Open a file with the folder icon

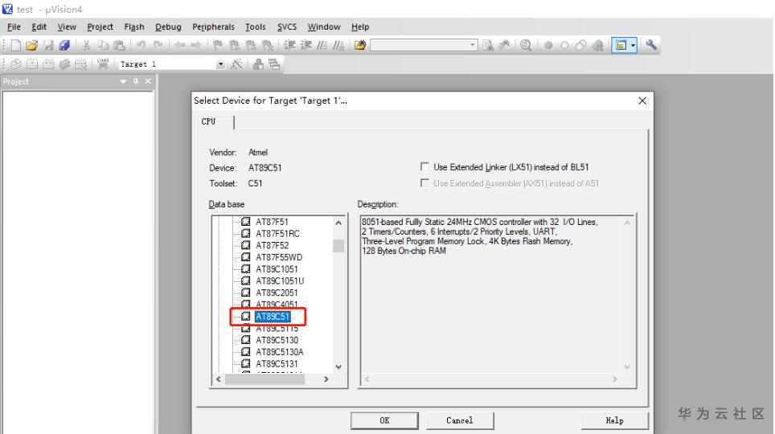click(x=31, y=46)
